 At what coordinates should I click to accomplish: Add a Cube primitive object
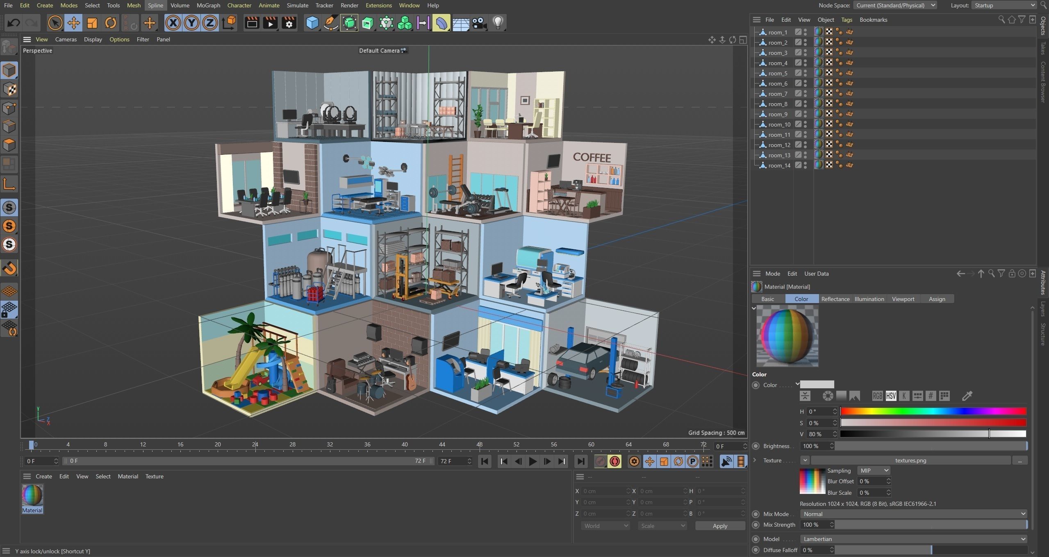click(312, 23)
